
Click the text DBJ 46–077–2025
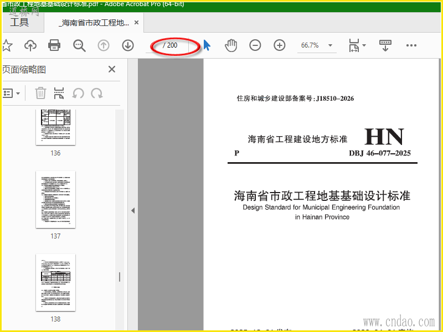380,153
